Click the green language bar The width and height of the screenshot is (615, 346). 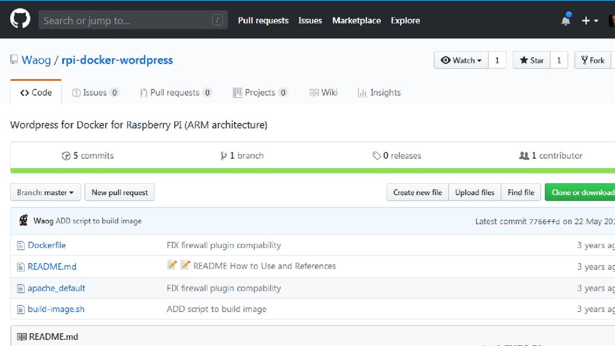pos(312,171)
